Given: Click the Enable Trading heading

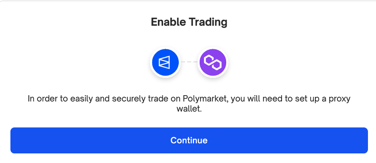Looking at the screenshot, I should (189, 22).
